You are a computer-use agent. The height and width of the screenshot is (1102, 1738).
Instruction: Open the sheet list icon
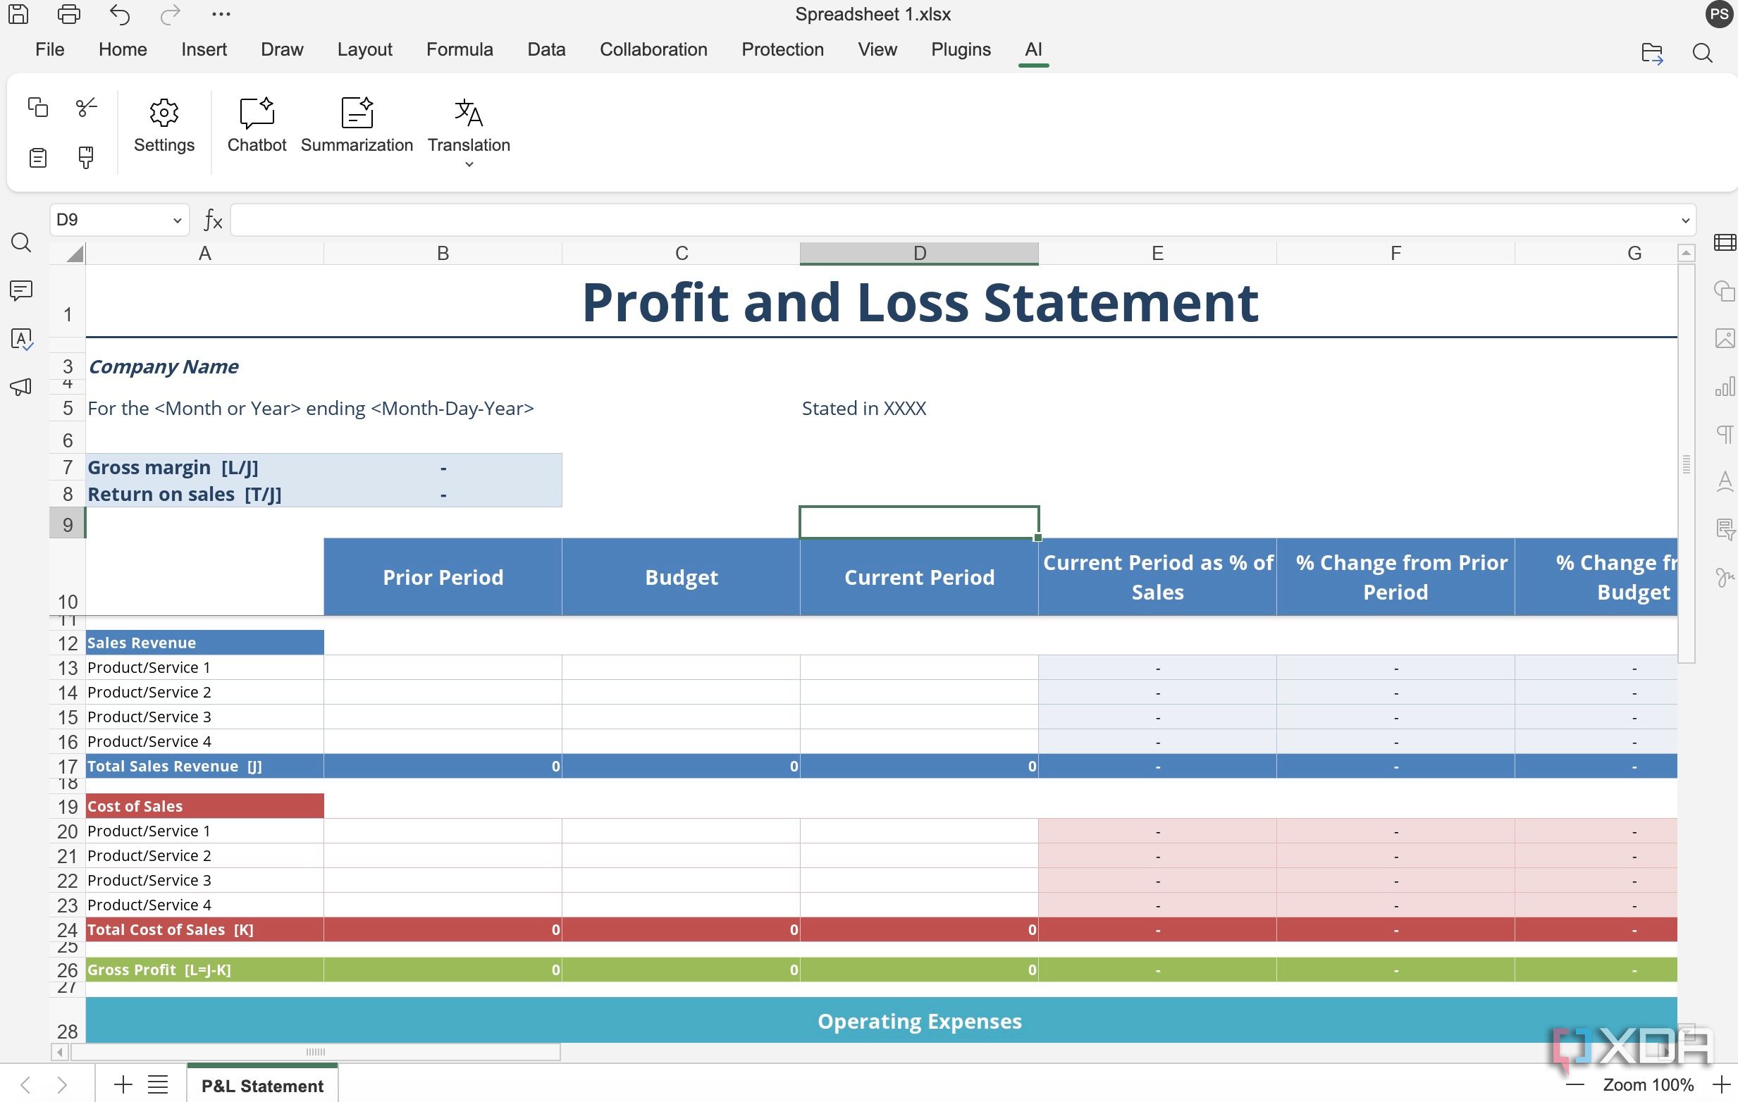[x=158, y=1084]
